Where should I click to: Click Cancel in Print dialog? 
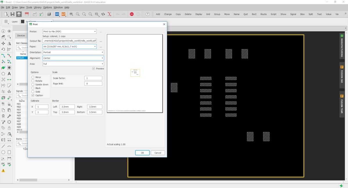158,153
